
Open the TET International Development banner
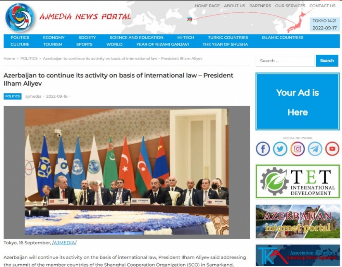(x=298, y=181)
